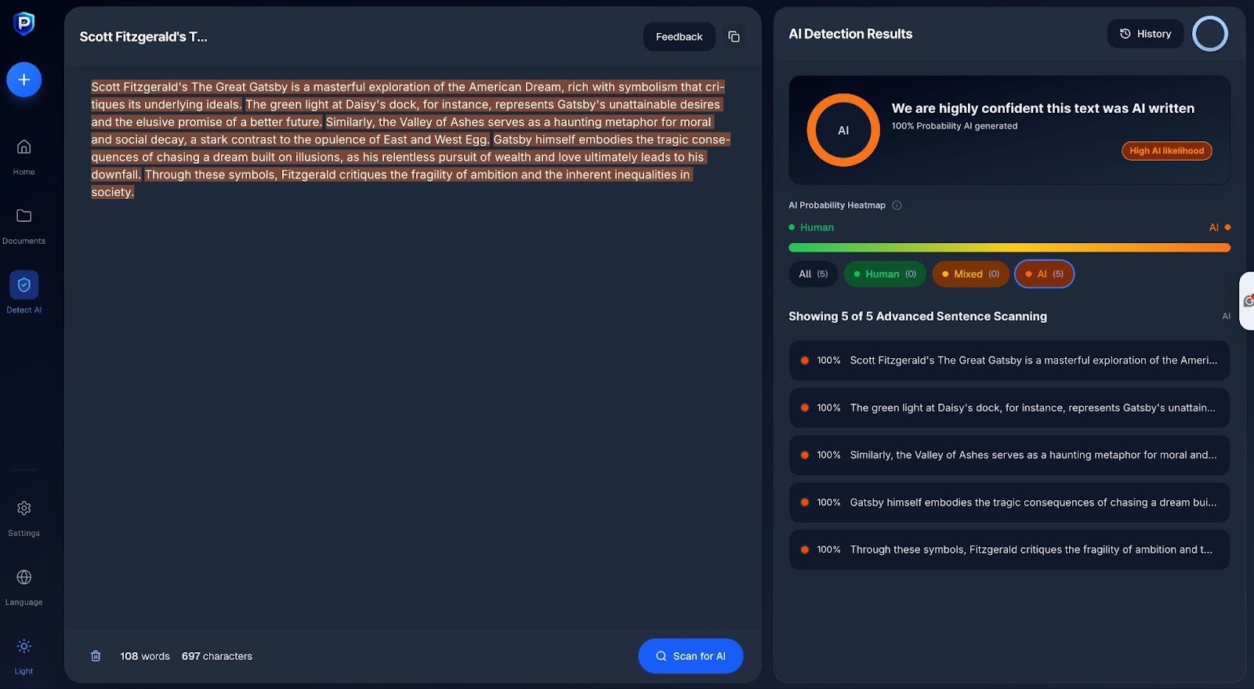
Task: Open the Feedback button
Action: [679, 37]
